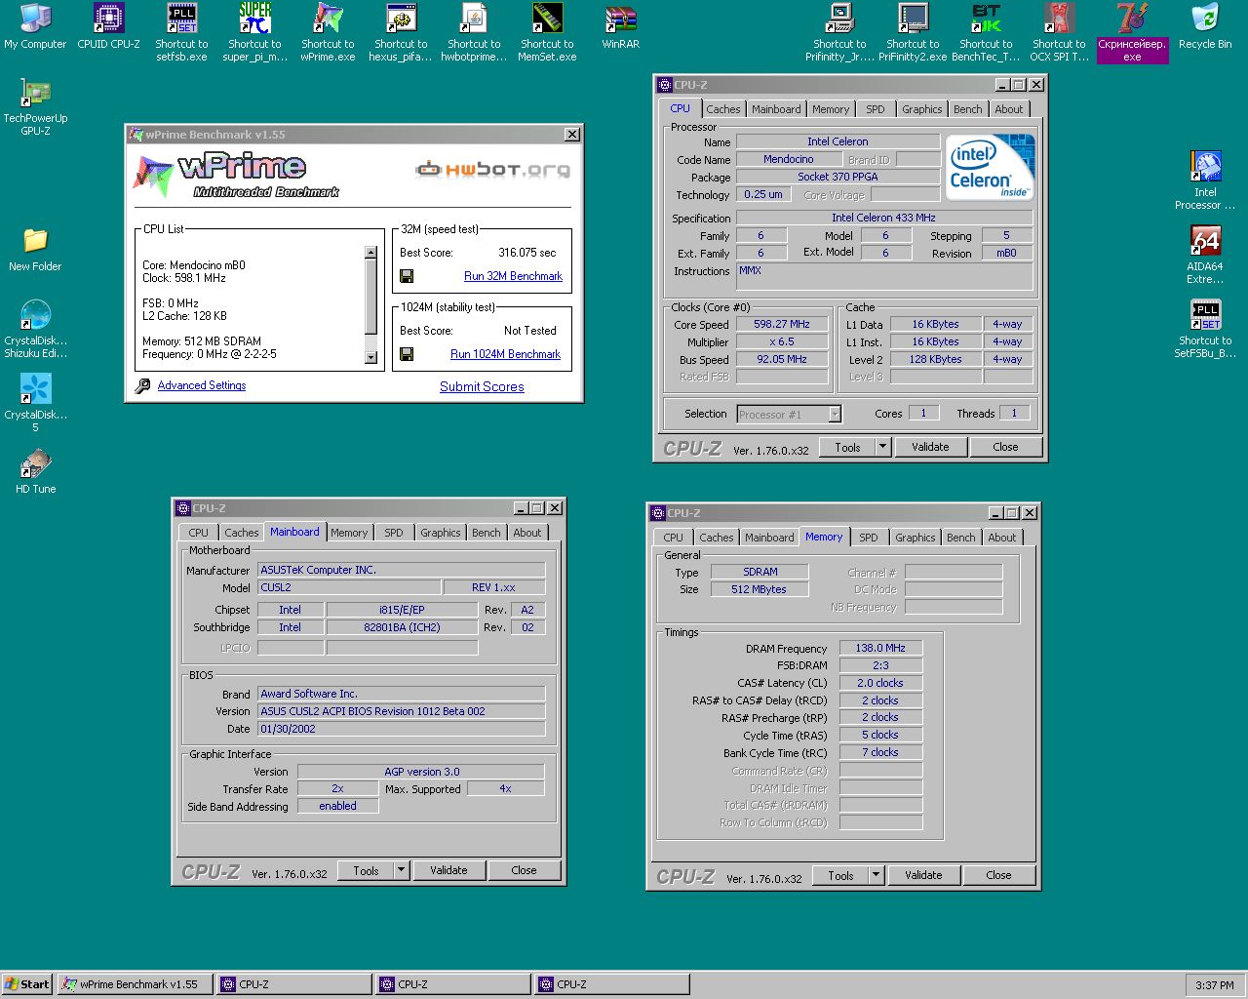Select the Prifinitty_Jr shortcut icon
The width and height of the screenshot is (1248, 999).
pos(839,32)
